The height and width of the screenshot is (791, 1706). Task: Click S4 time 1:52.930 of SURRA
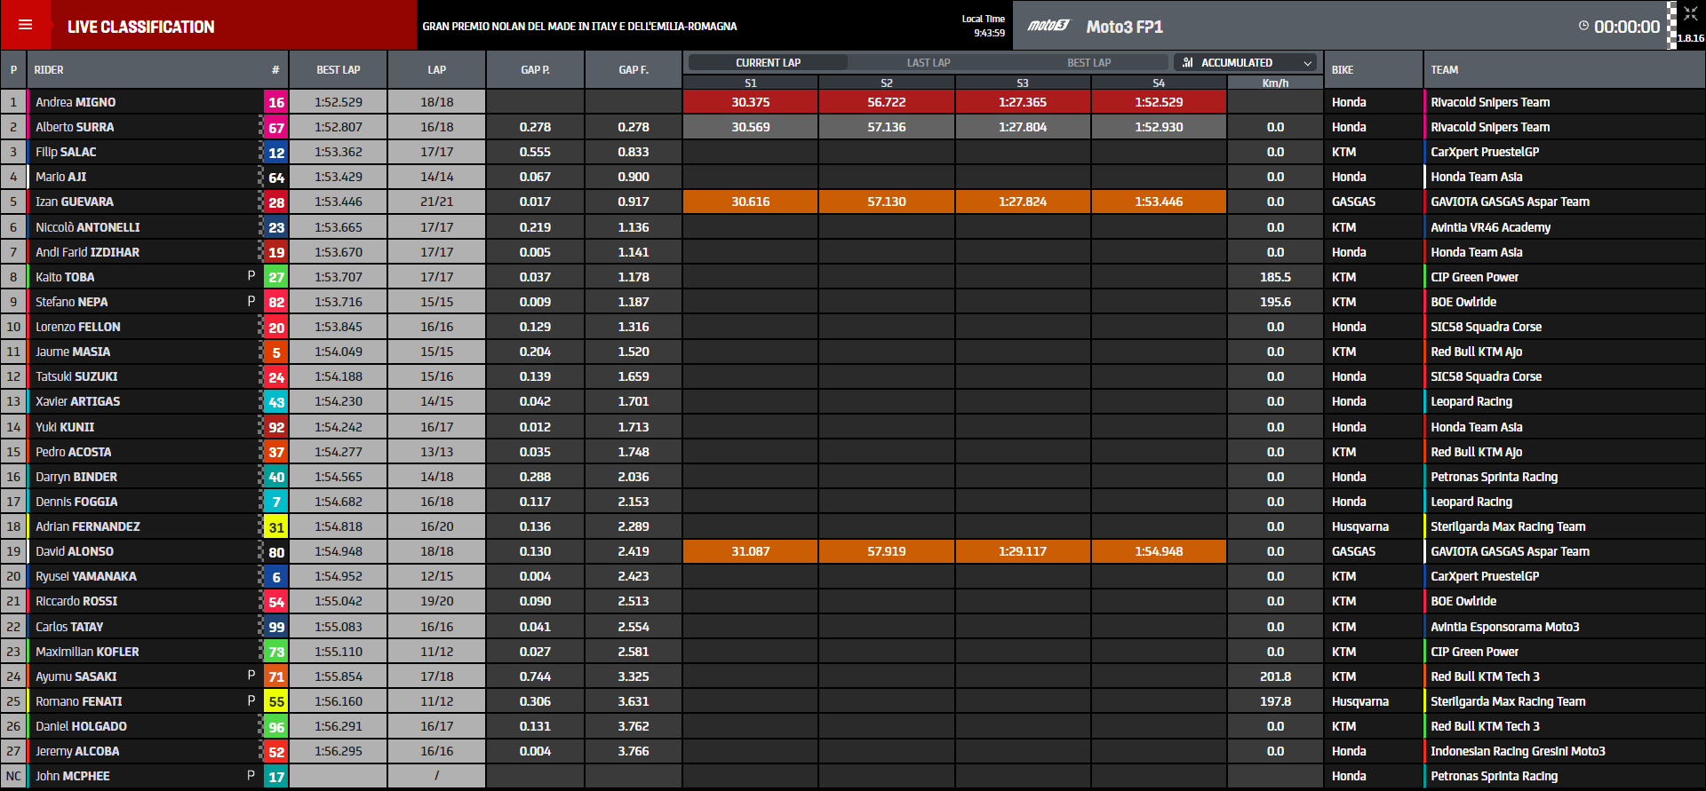pos(1159,127)
